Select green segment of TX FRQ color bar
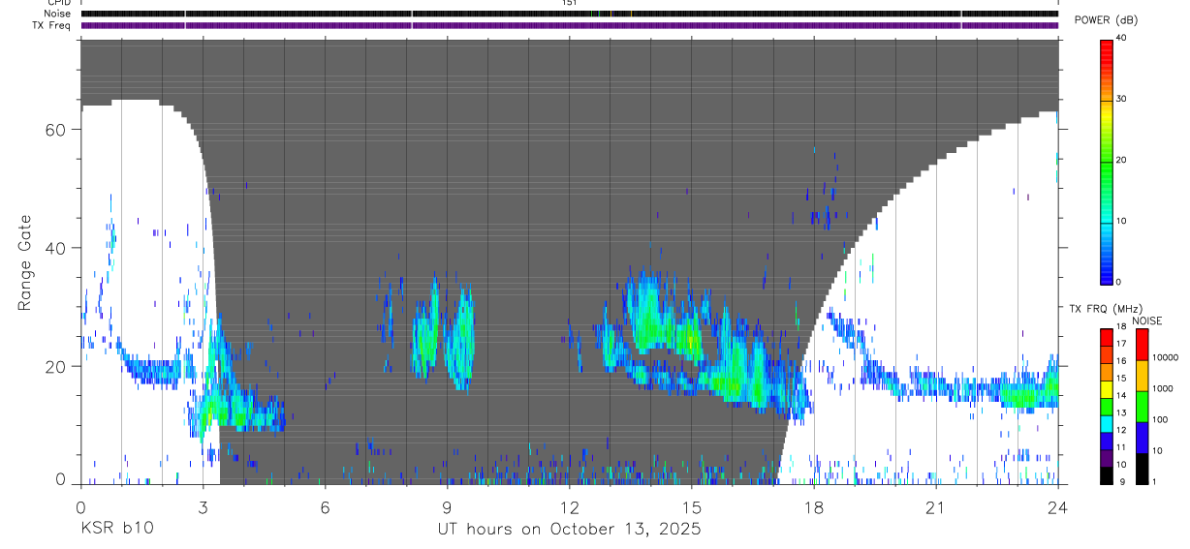1190x549 pixels. coord(1107,407)
